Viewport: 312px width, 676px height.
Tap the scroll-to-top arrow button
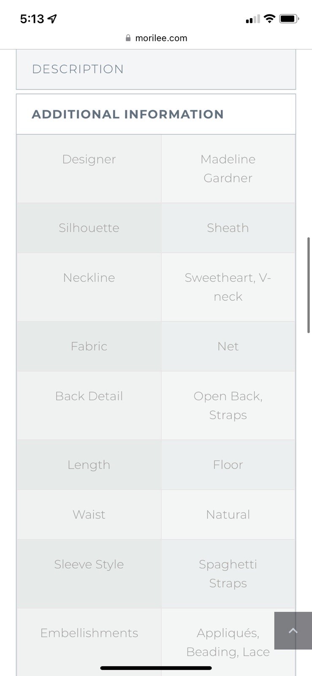293,630
